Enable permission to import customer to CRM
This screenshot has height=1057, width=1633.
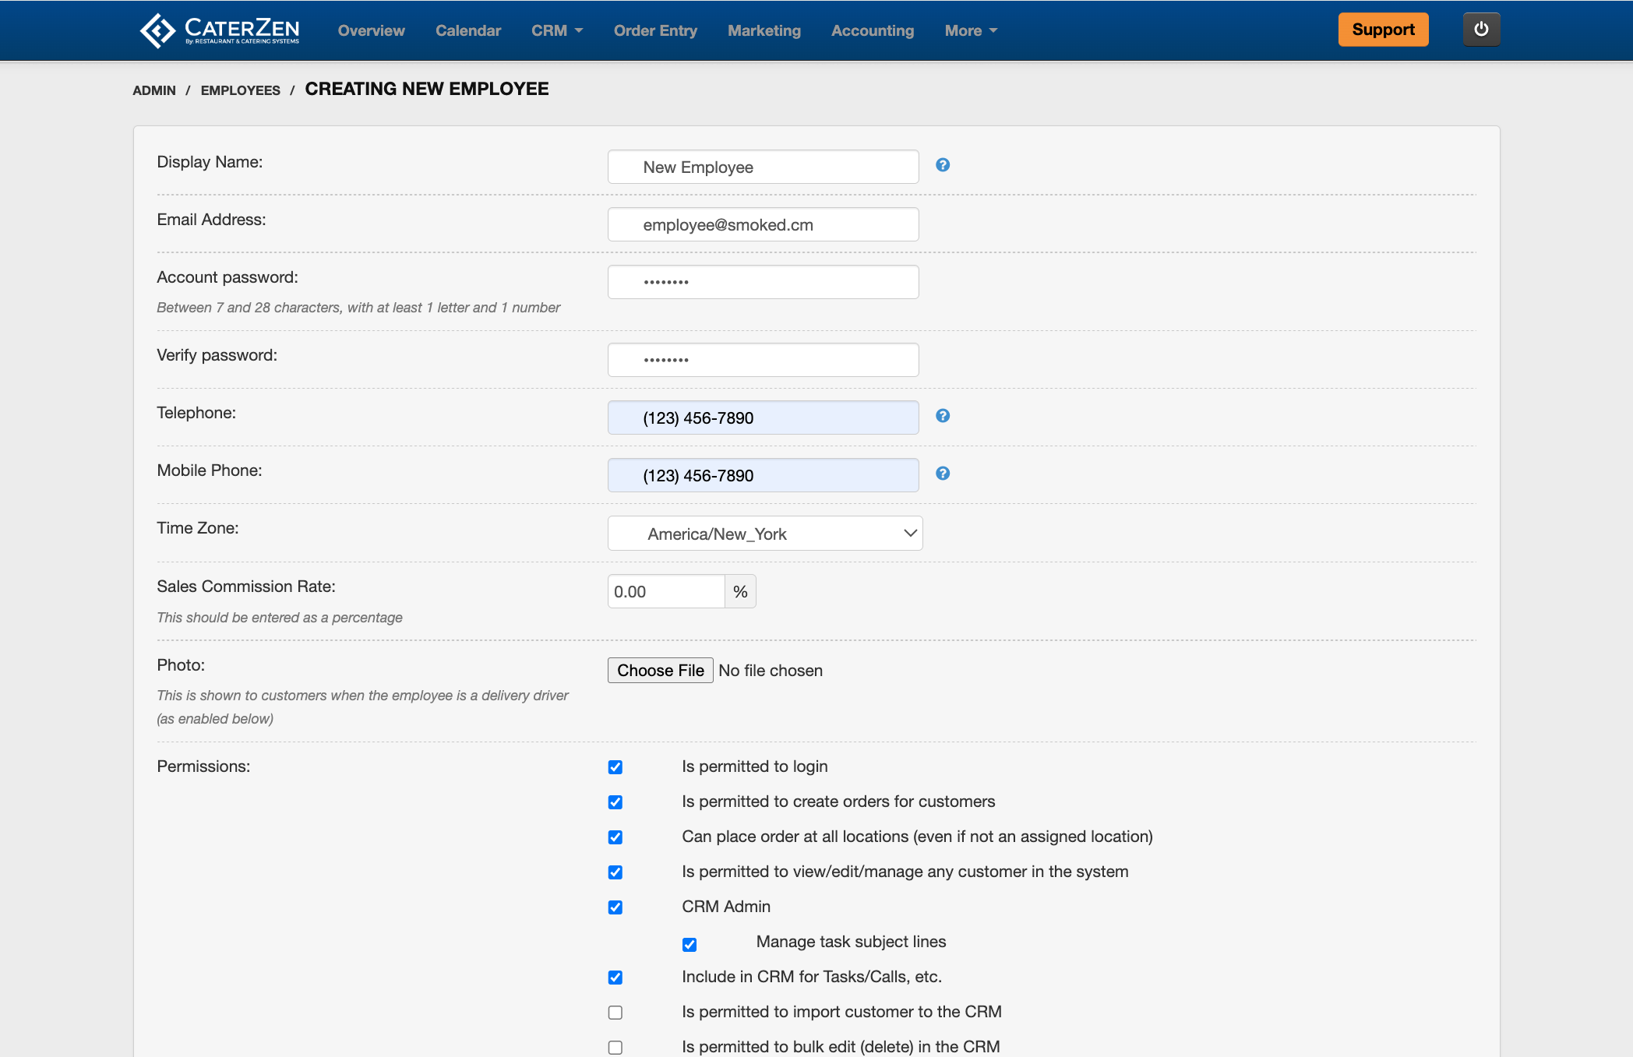click(x=615, y=1013)
